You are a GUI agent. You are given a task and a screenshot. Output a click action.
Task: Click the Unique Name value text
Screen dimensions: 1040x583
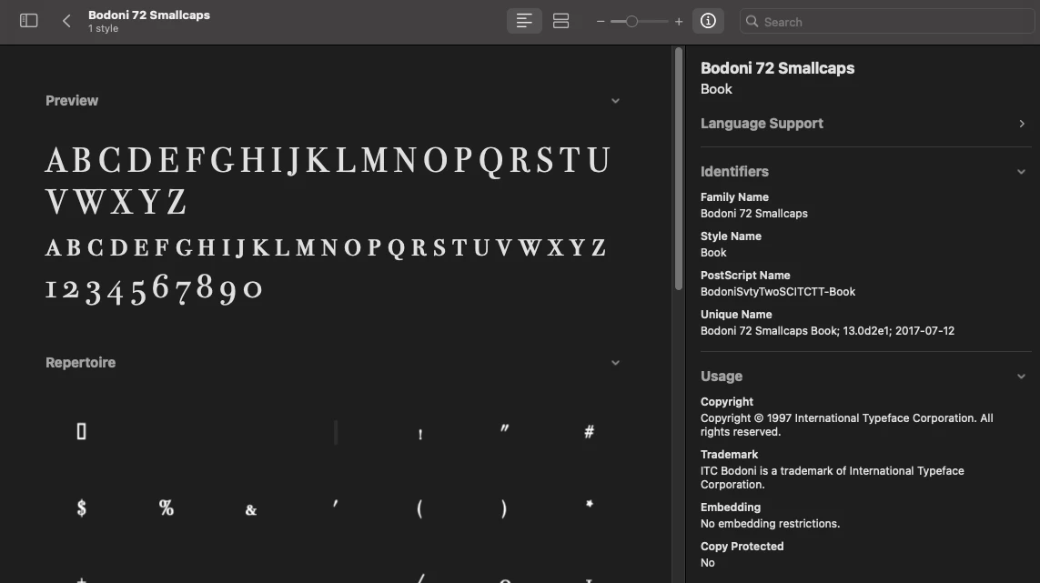click(x=827, y=331)
